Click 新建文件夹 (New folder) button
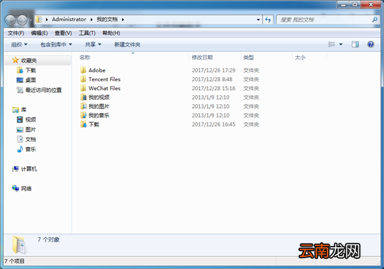This screenshot has width=384, height=269. point(127,45)
